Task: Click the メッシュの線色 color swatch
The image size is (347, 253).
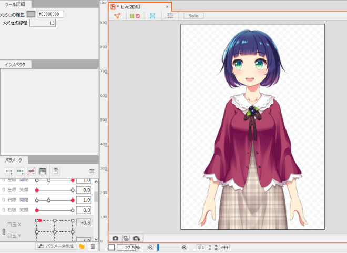Action: (x=31, y=14)
